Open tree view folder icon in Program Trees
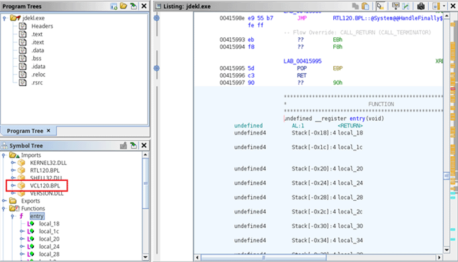458x262 pixels. [x=124, y=6]
